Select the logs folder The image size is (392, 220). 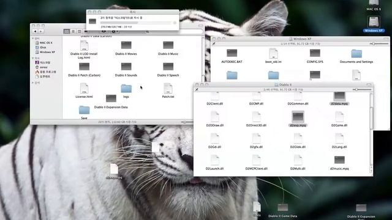click(126, 91)
